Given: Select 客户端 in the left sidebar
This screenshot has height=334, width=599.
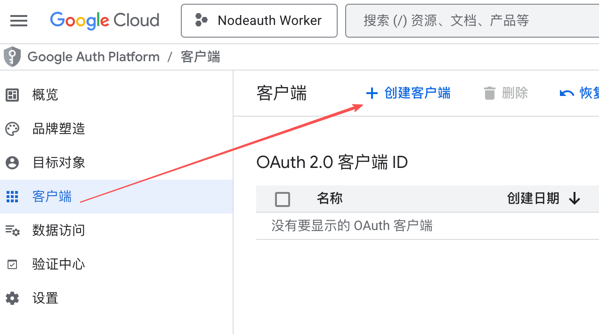Looking at the screenshot, I should [x=52, y=197].
